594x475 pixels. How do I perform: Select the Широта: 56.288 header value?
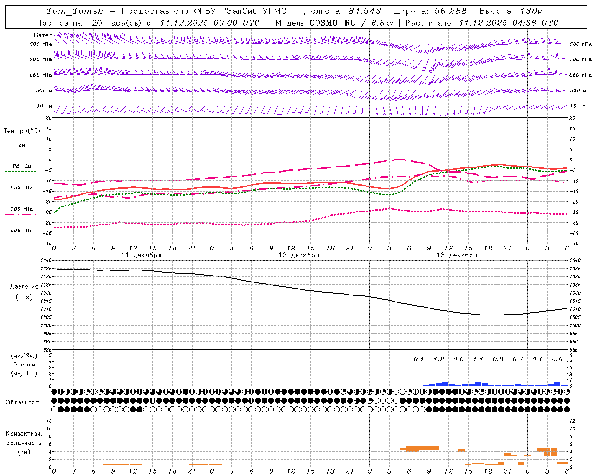430,11
